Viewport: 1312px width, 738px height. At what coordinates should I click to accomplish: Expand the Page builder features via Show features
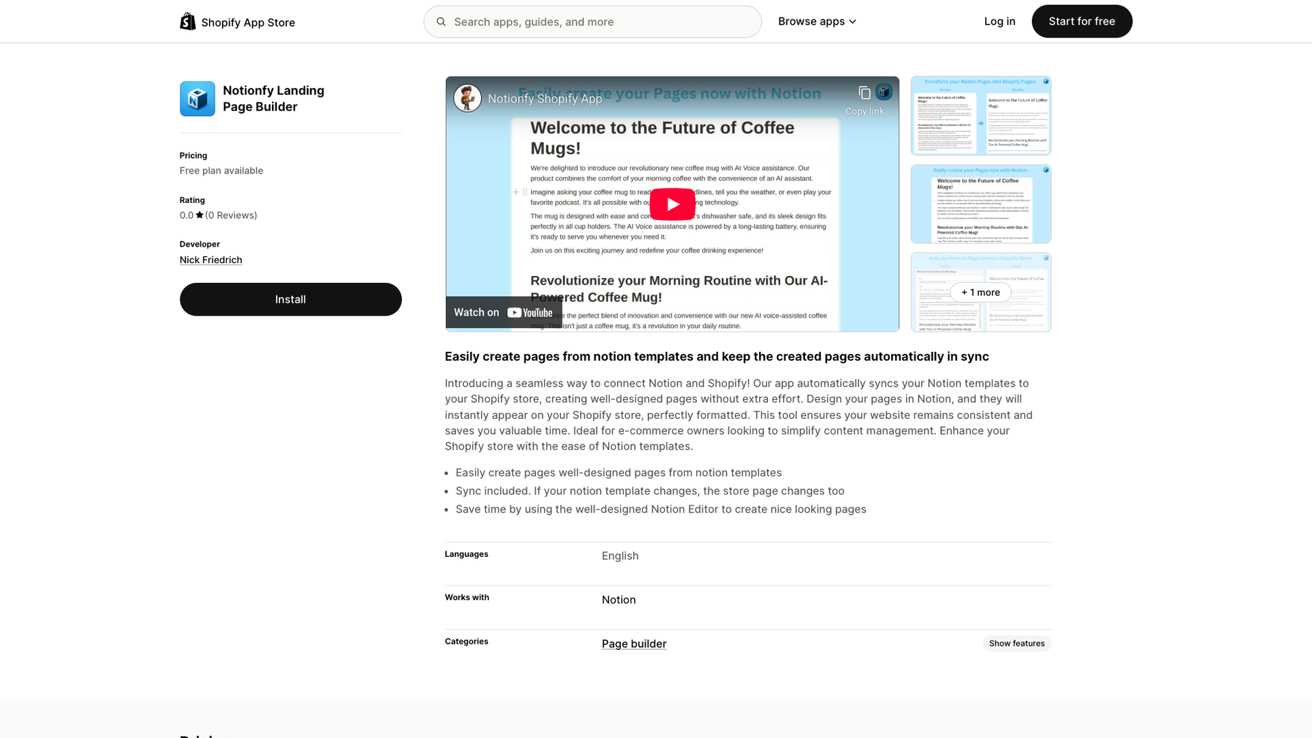[x=1016, y=643]
